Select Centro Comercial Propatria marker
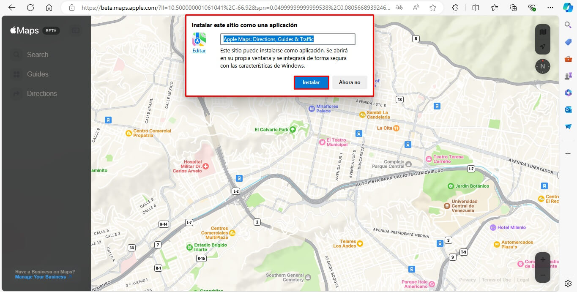This screenshot has height=292, width=577. 129,133
